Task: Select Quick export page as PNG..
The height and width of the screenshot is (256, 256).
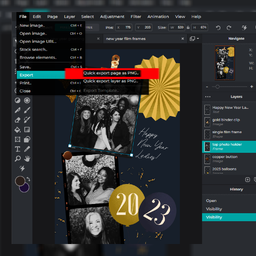Action: pyautogui.click(x=111, y=73)
